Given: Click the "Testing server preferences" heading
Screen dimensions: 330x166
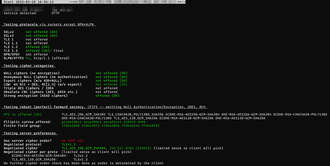Looking at the screenshot, I should click(29, 133).
